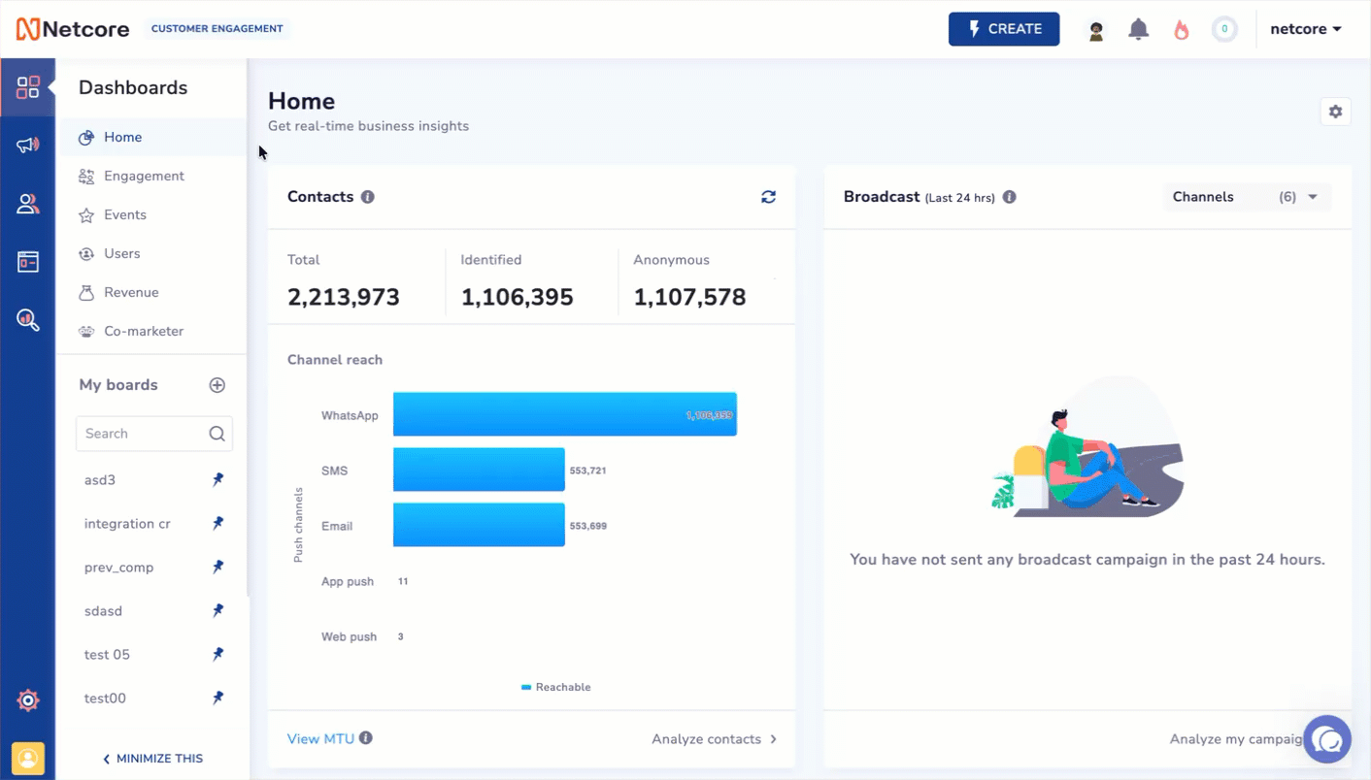The width and height of the screenshot is (1371, 780).
Task: Open the dashboard settings gear near Home title
Action: click(x=1335, y=112)
